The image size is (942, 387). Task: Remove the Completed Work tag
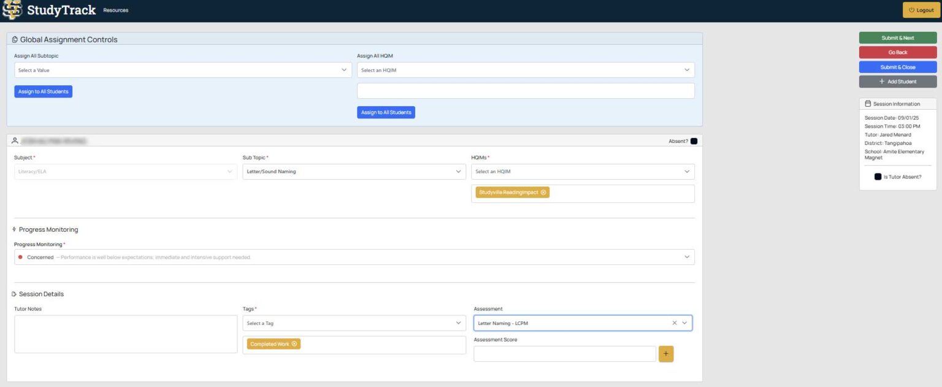tap(294, 344)
